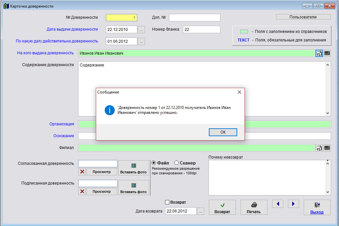Click the Согласованная доверенность file field
Viewport: 339px width, 226px height.
coord(98,164)
